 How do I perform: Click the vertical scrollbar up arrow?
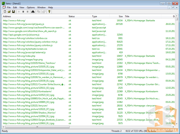coord(176,16)
